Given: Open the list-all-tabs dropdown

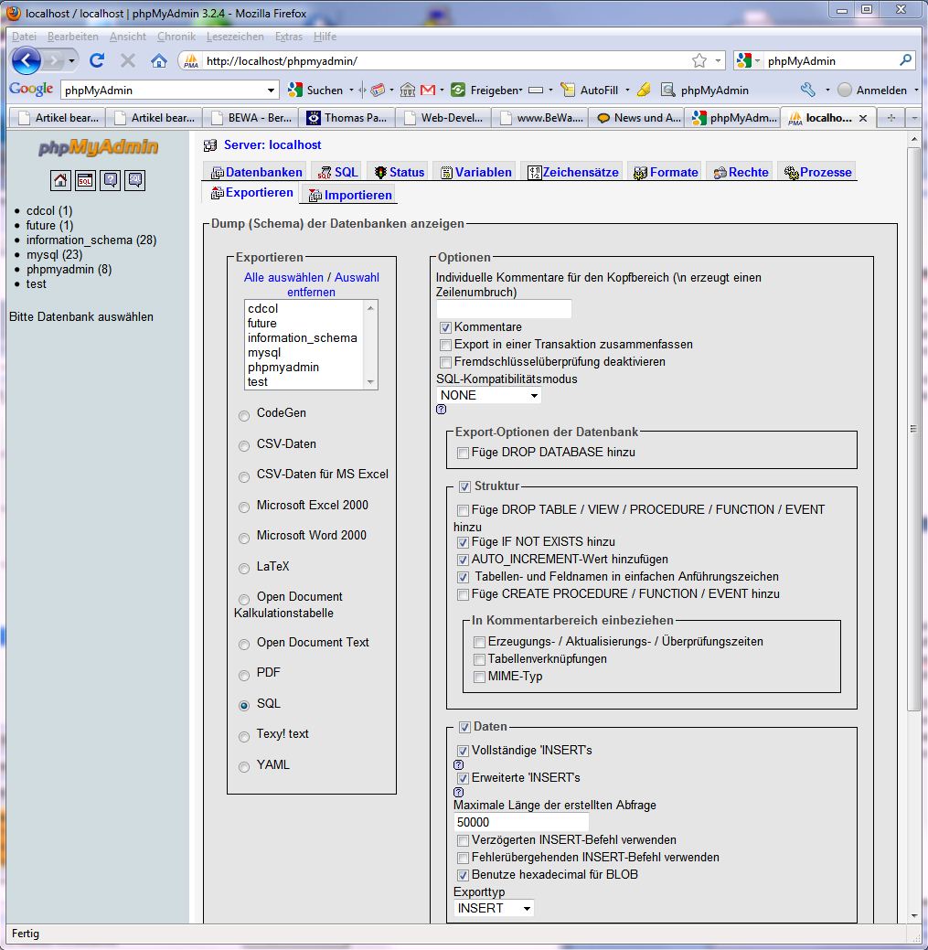Looking at the screenshot, I should tap(914, 118).
